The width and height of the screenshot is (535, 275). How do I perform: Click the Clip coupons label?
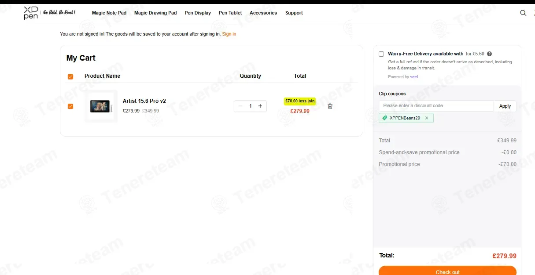click(392, 94)
